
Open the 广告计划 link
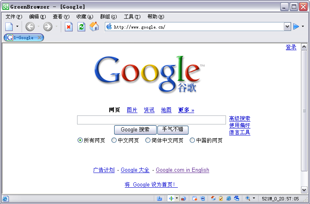pos(104,170)
